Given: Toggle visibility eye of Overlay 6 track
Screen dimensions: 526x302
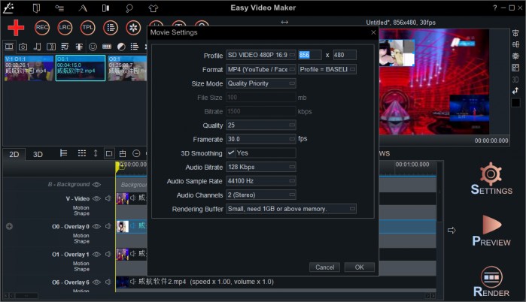Looking at the screenshot, I should click(96, 282).
